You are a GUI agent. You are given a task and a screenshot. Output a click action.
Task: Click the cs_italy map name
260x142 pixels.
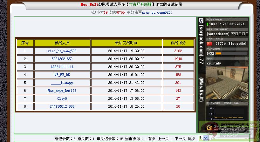tap(214, 64)
